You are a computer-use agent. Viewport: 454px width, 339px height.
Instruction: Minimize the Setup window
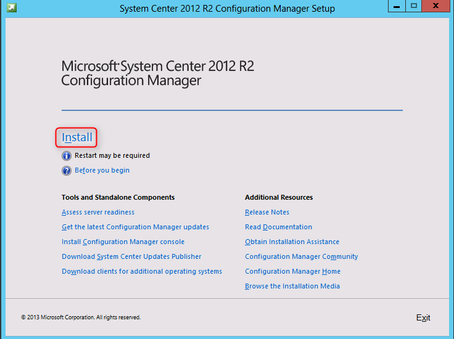pos(397,6)
